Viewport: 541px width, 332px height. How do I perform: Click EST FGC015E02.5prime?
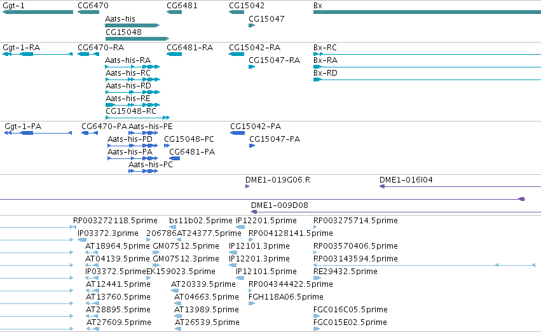[x=350, y=322]
